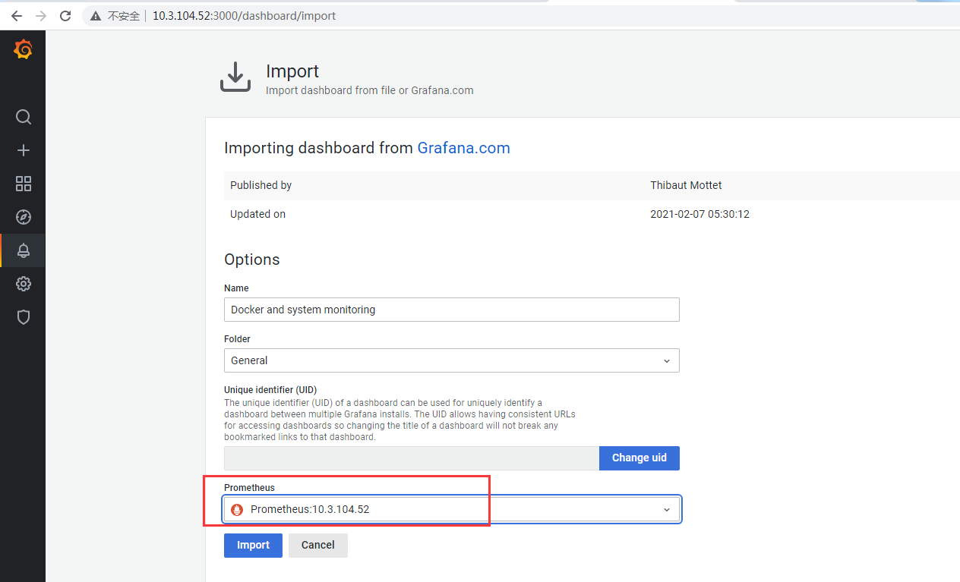Open the Create plus icon menu
Viewport: 960px width, 582px height.
24,150
